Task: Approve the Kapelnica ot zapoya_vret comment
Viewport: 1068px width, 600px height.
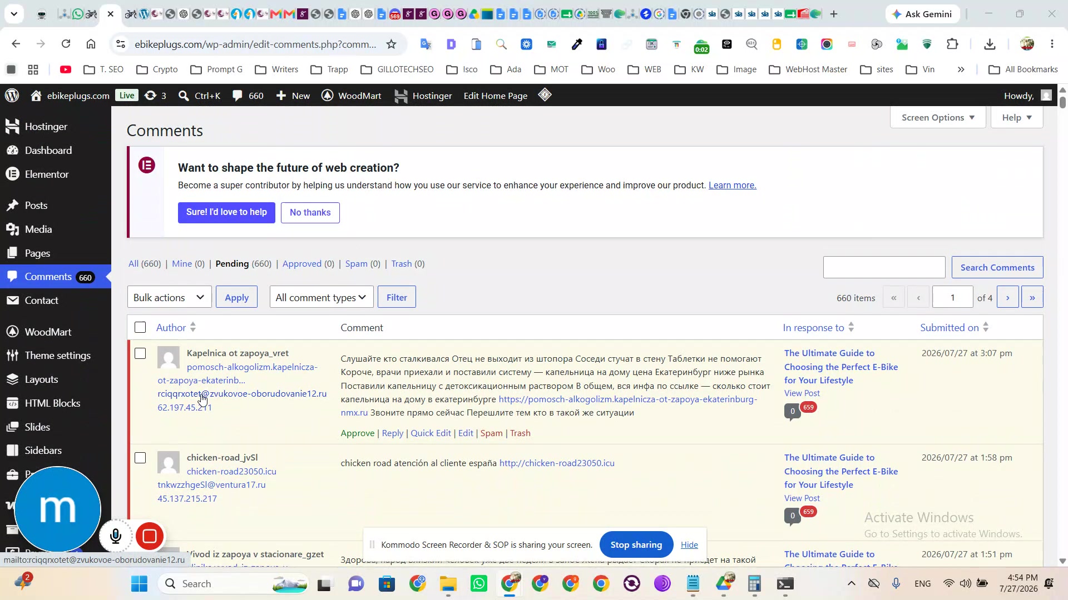Action: 357,433
